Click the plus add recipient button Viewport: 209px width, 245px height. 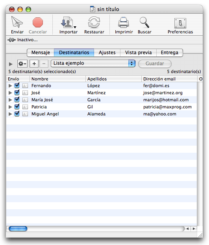[x=34, y=64]
